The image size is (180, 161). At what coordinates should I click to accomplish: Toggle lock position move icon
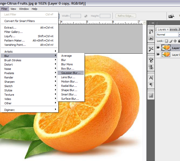pyautogui.click(x=175, y=41)
